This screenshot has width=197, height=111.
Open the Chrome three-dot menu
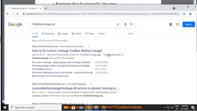[195, 14]
